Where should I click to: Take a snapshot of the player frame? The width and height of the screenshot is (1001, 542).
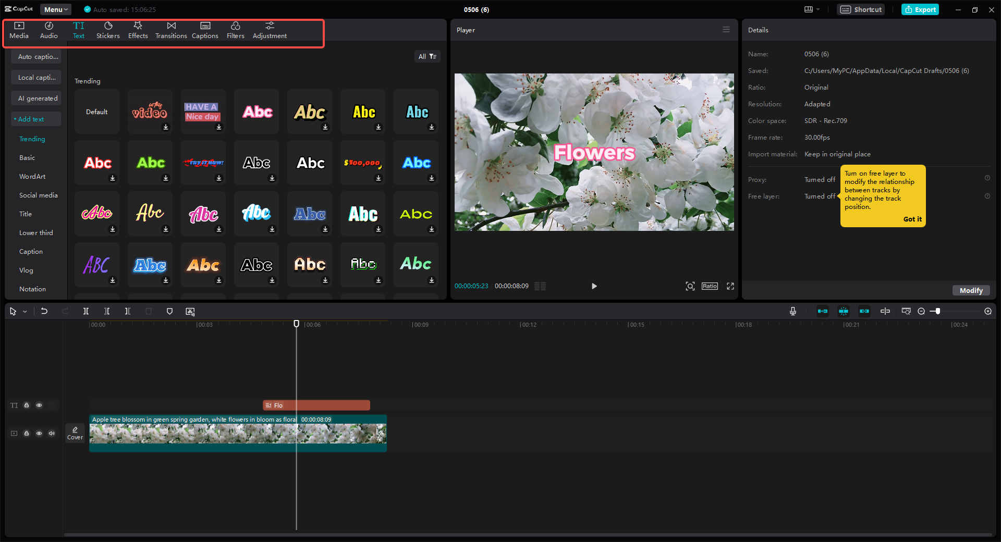tap(690, 286)
